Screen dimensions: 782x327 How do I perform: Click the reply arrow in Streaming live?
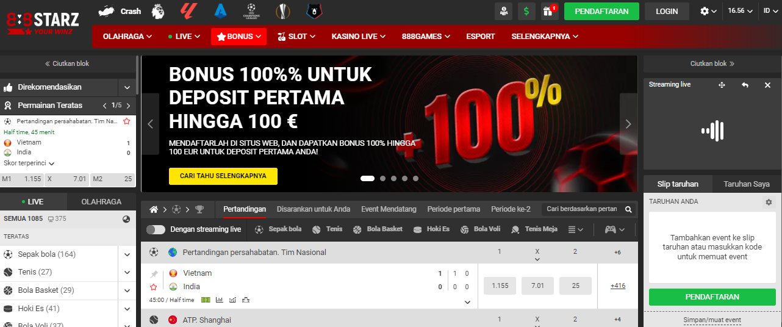(x=745, y=85)
